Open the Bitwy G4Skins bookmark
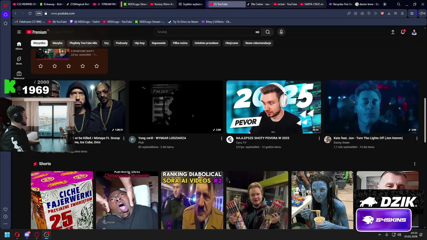The width and height of the screenshot is (427, 240). click(x=216, y=22)
